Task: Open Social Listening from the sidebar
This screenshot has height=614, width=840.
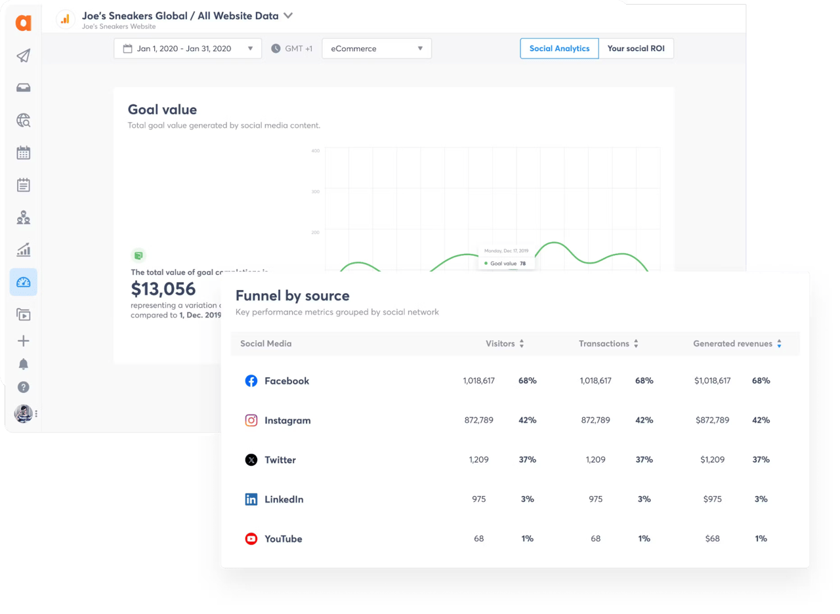Action: tap(23, 120)
